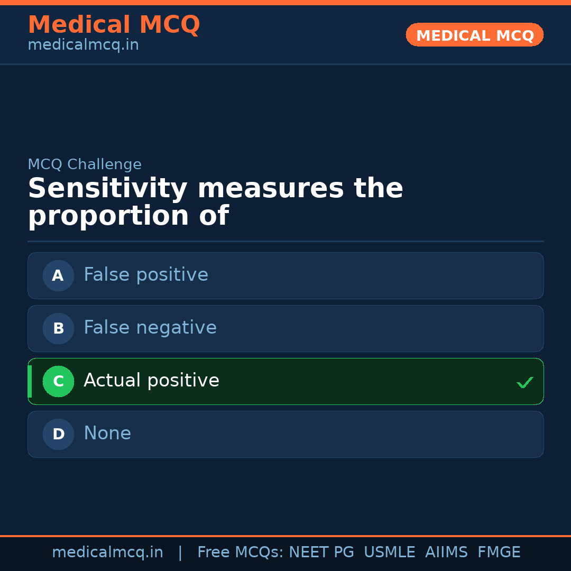Open the medicalmcq.in link in the footer
The height and width of the screenshot is (571, 571).
[x=107, y=552]
